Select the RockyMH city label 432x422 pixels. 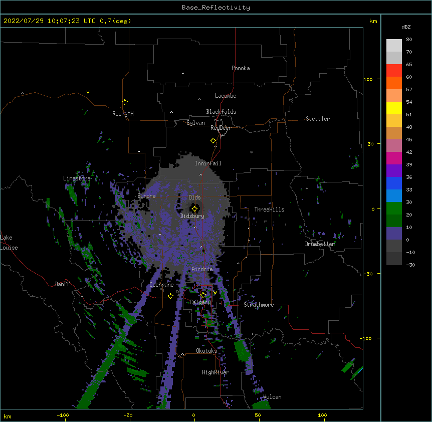[123, 114]
